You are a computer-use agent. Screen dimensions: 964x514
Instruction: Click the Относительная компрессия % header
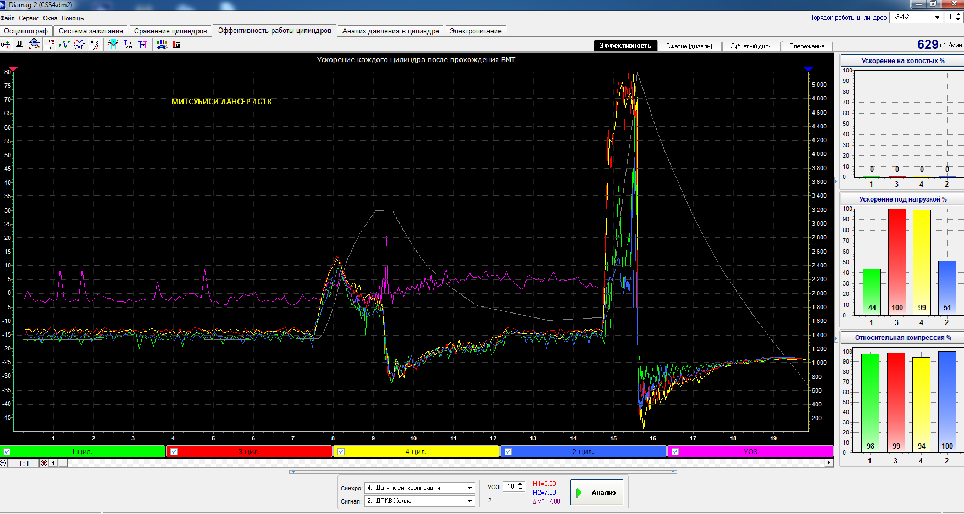coord(902,338)
